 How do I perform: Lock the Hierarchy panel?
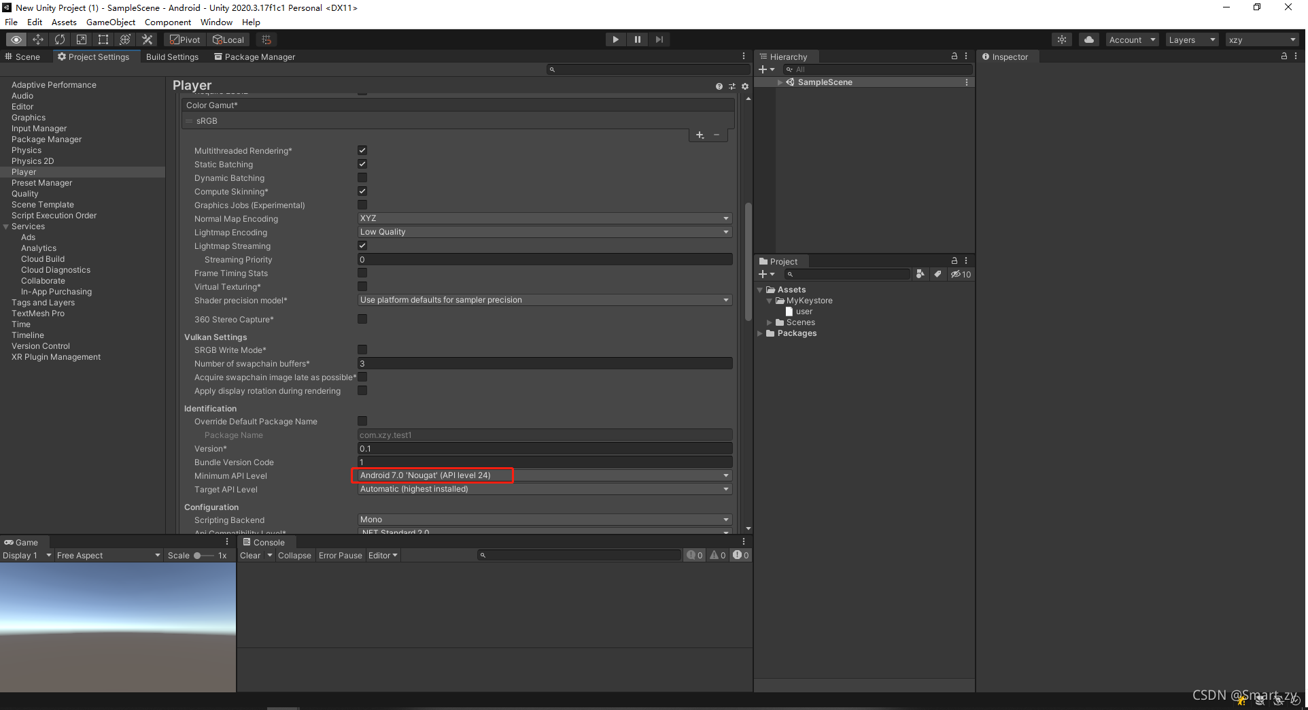click(954, 56)
